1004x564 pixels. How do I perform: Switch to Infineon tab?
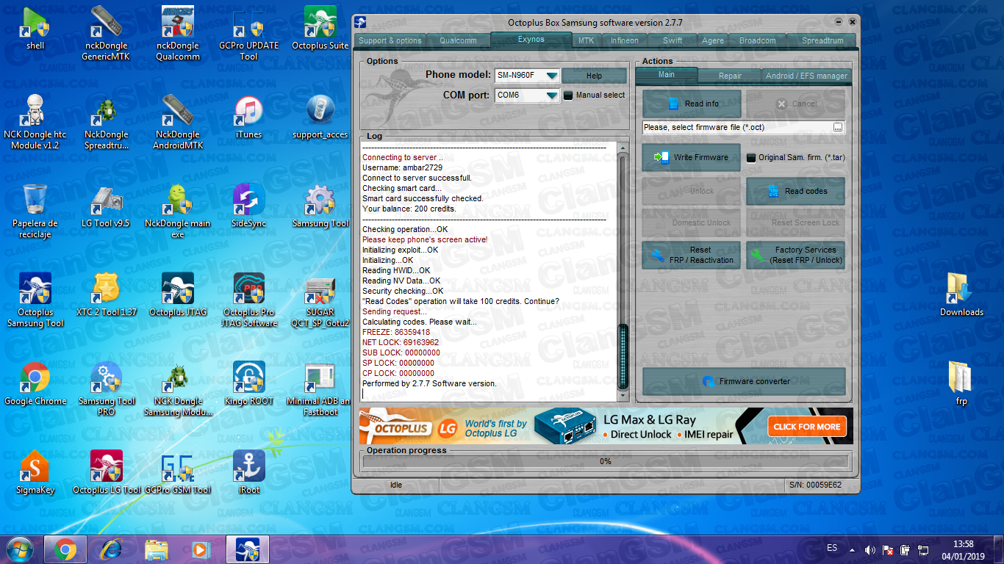pos(625,41)
